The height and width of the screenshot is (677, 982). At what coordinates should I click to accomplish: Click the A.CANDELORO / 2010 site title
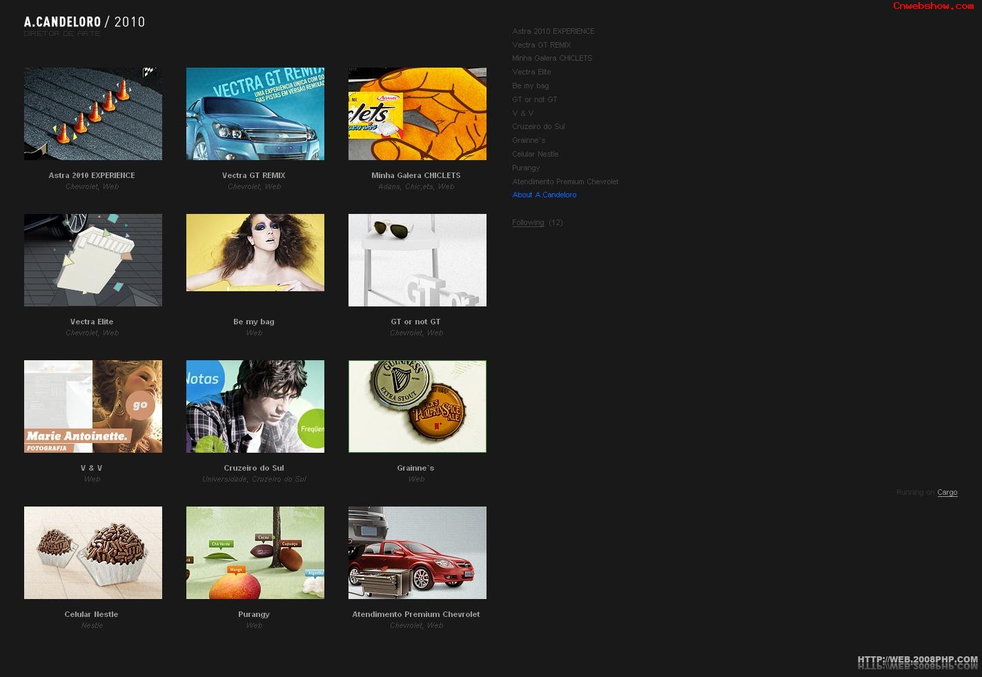(x=84, y=22)
